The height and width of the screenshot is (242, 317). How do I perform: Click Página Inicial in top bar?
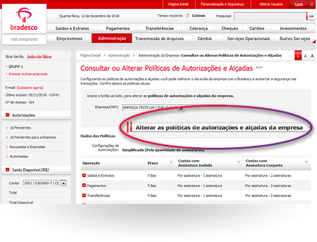pos(178,4)
